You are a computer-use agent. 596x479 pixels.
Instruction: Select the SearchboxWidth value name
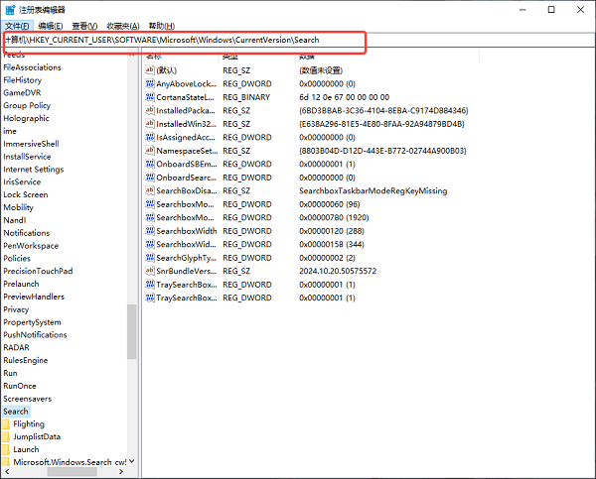[x=187, y=231]
